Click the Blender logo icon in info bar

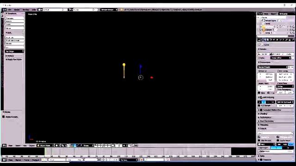[x=121, y=10]
